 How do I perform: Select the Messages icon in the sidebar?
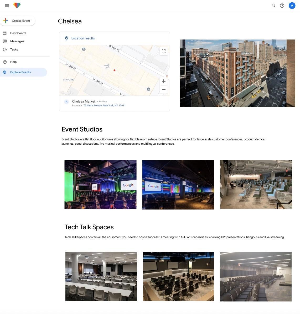pos(5,41)
